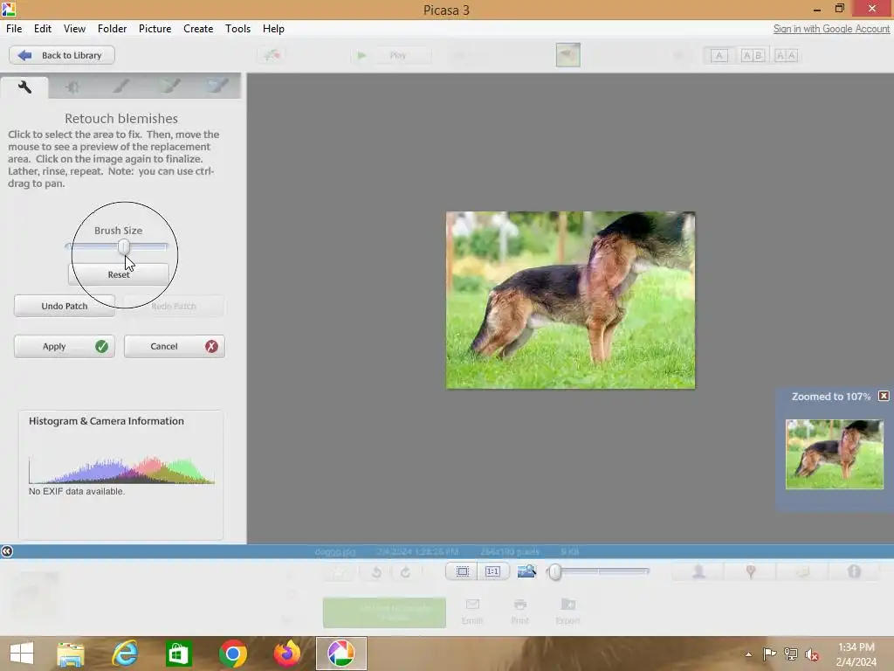Open the People panel icon
Image resolution: width=894 pixels, height=671 pixels.
[699, 571]
